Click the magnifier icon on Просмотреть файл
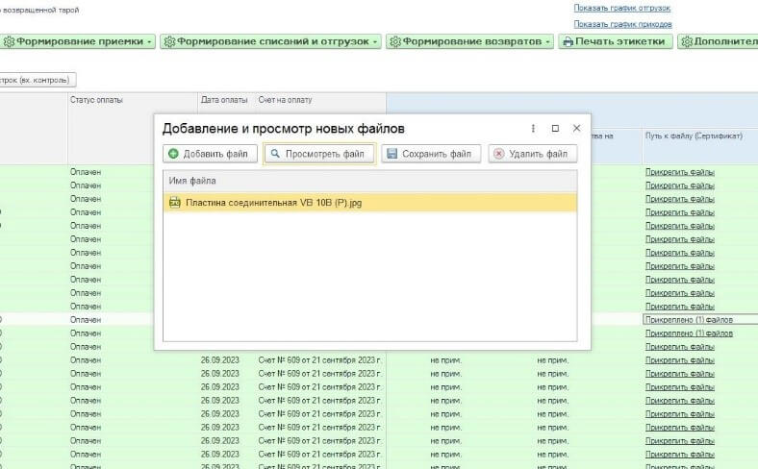 274,154
